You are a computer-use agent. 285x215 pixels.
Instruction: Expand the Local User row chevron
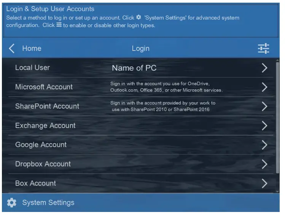click(x=264, y=68)
